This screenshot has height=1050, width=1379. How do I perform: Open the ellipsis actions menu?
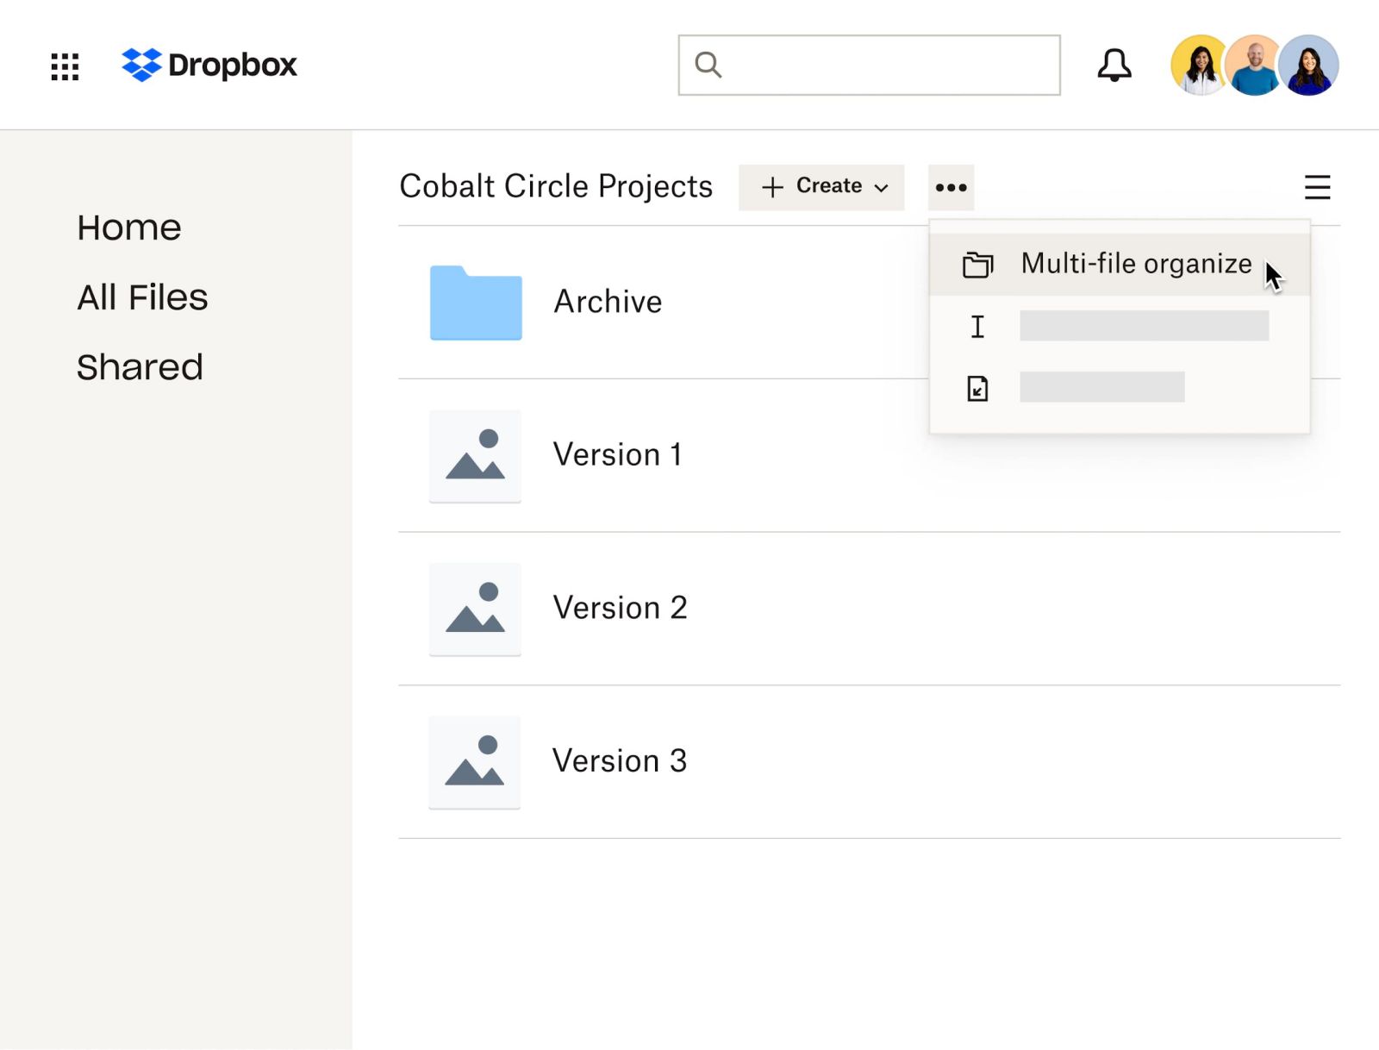point(951,187)
